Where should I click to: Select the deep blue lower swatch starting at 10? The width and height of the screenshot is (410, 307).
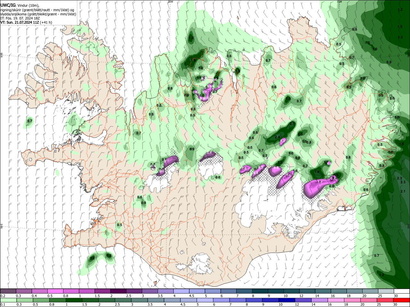(x=287, y=300)
